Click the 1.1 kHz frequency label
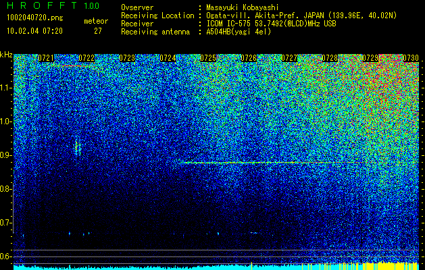This screenshot has width=425, height=270. pos(6,88)
